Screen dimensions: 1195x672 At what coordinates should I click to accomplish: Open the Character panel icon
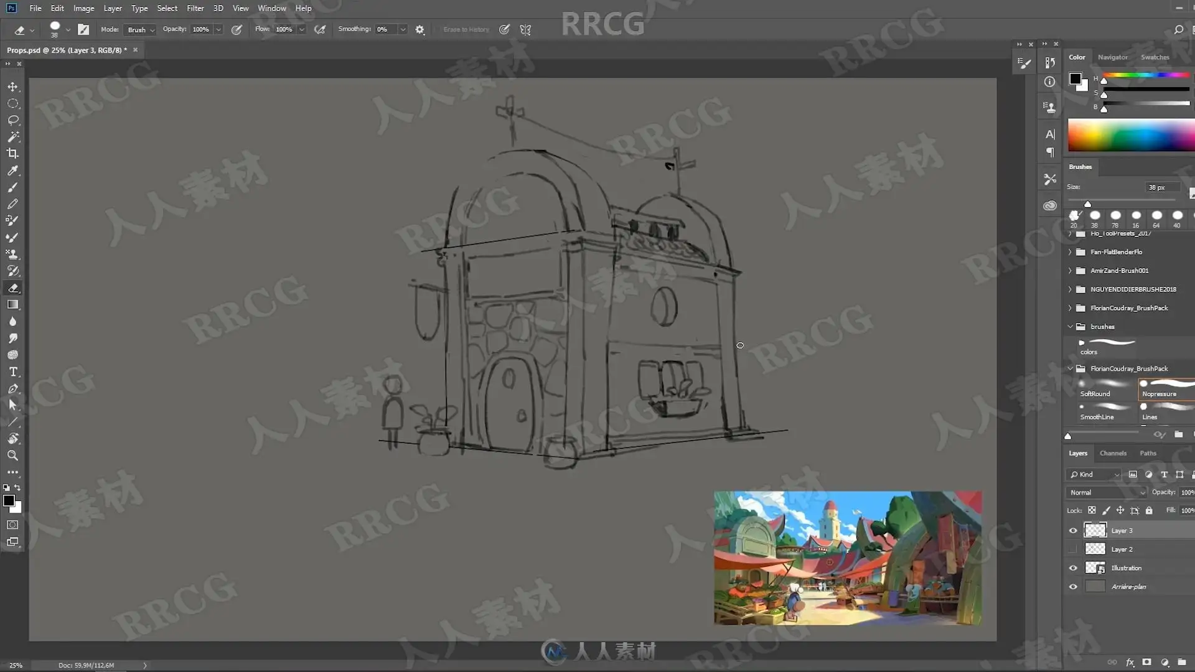(1050, 134)
